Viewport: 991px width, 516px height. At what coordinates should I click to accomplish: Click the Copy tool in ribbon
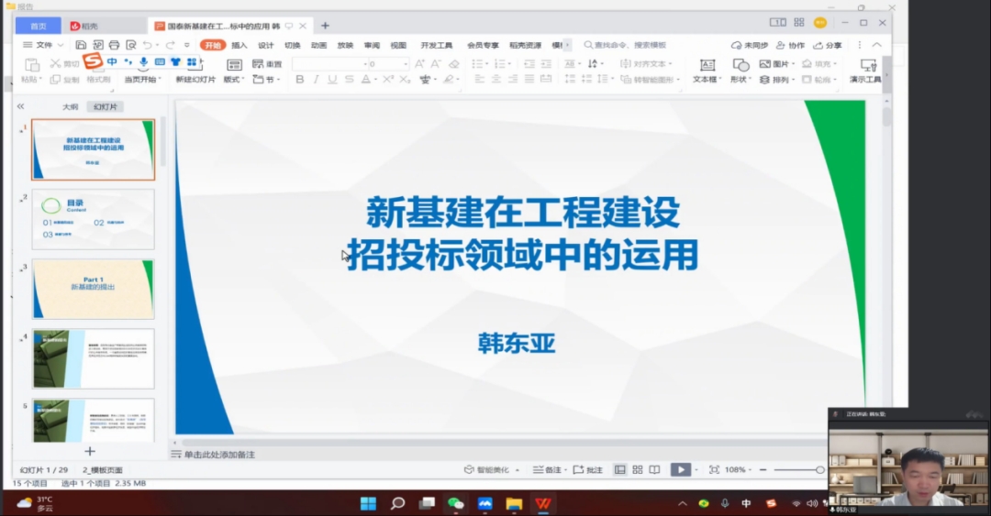coord(64,80)
